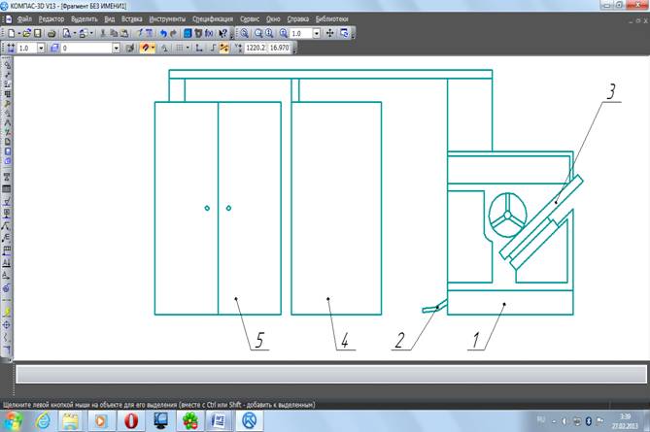Click the Windows Start button
The image size is (650, 432).
(x=15, y=420)
